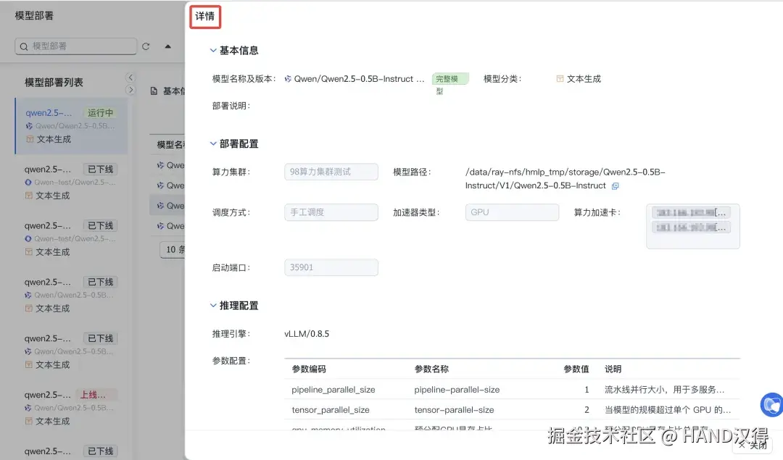Screen dimensions: 783x460
Task: Click the description starting 当模型的规模超过单个 GPU
Action: [x=668, y=410]
